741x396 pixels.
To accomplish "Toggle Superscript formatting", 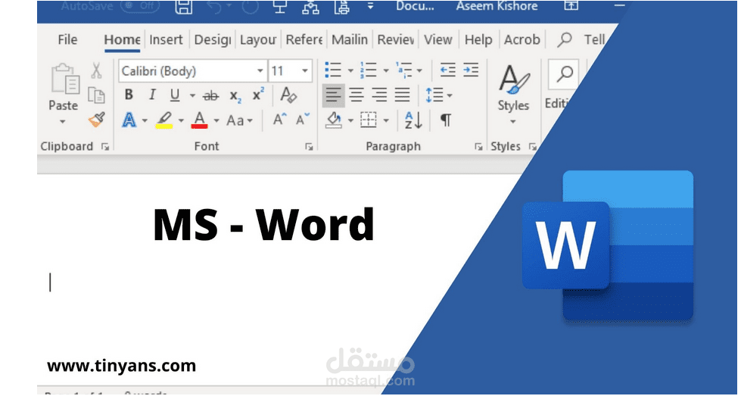I will point(258,94).
